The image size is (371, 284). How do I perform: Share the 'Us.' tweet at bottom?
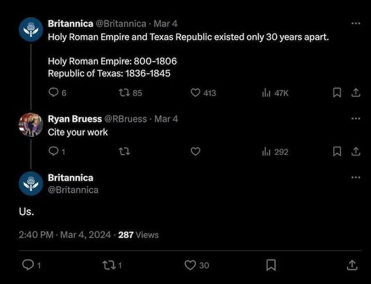(x=351, y=265)
